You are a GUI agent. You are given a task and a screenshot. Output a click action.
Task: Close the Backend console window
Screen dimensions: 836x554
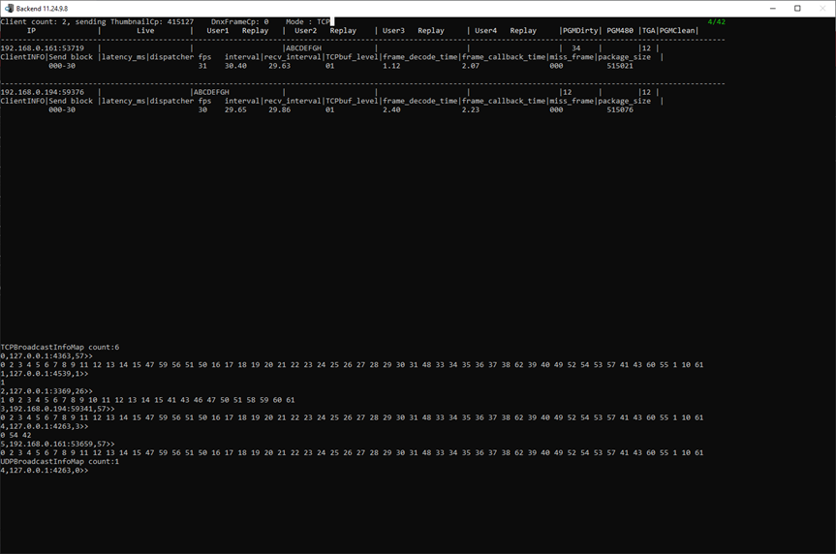tap(822, 9)
